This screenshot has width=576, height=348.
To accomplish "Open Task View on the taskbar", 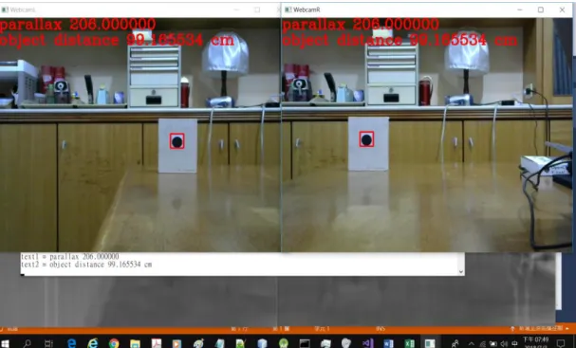I will [x=48, y=343].
